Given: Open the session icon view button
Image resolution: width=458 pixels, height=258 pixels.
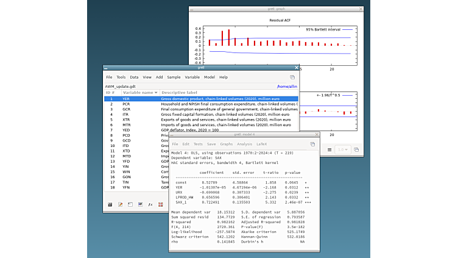Looking at the screenshot, I should pos(140,204).
